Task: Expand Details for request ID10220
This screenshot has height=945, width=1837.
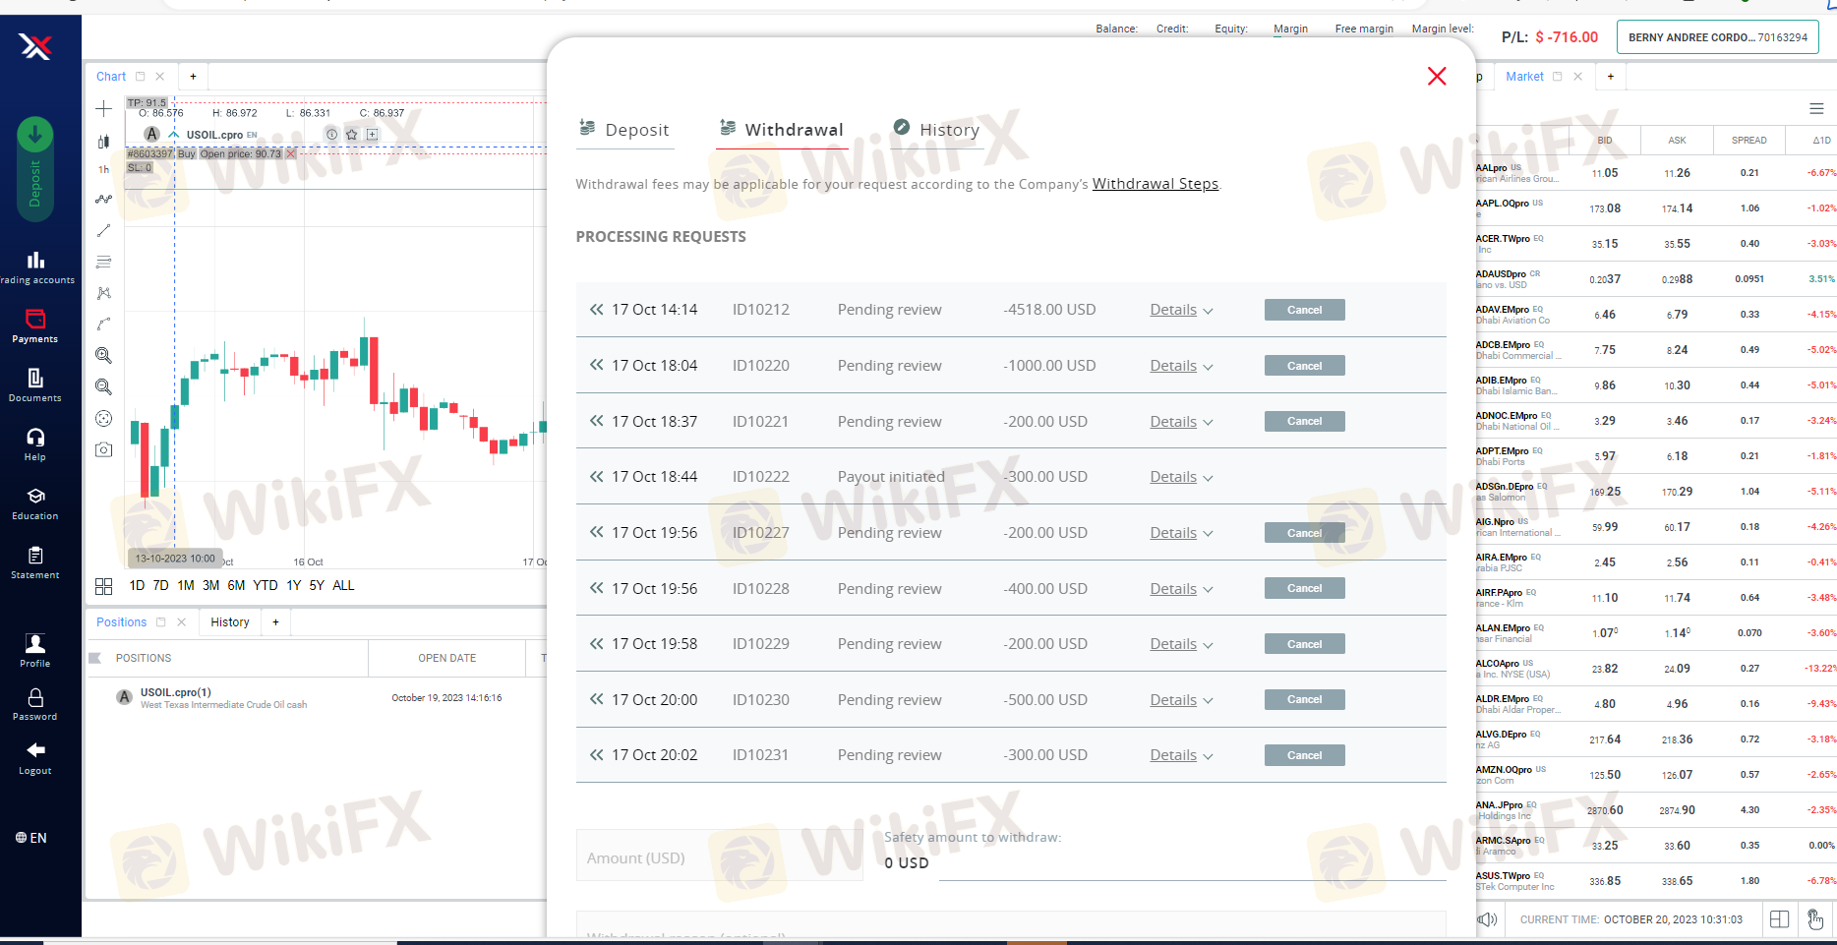Action: click(1181, 366)
